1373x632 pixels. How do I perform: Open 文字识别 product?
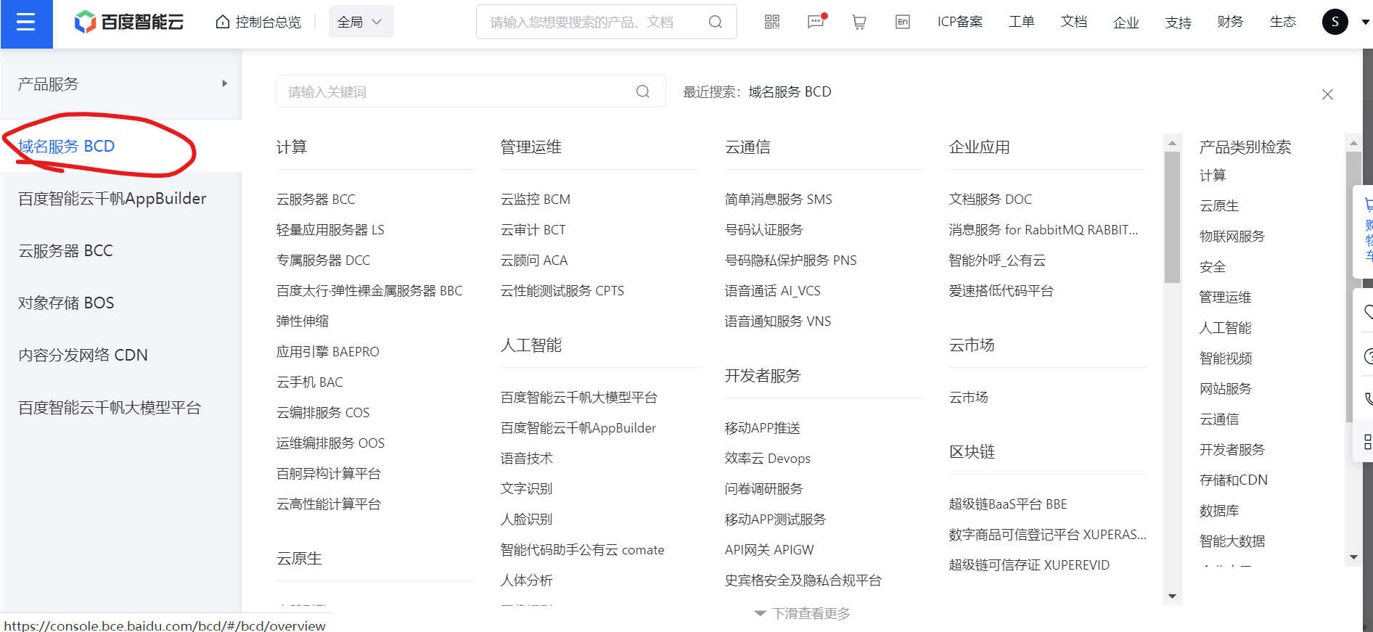pyautogui.click(x=527, y=489)
